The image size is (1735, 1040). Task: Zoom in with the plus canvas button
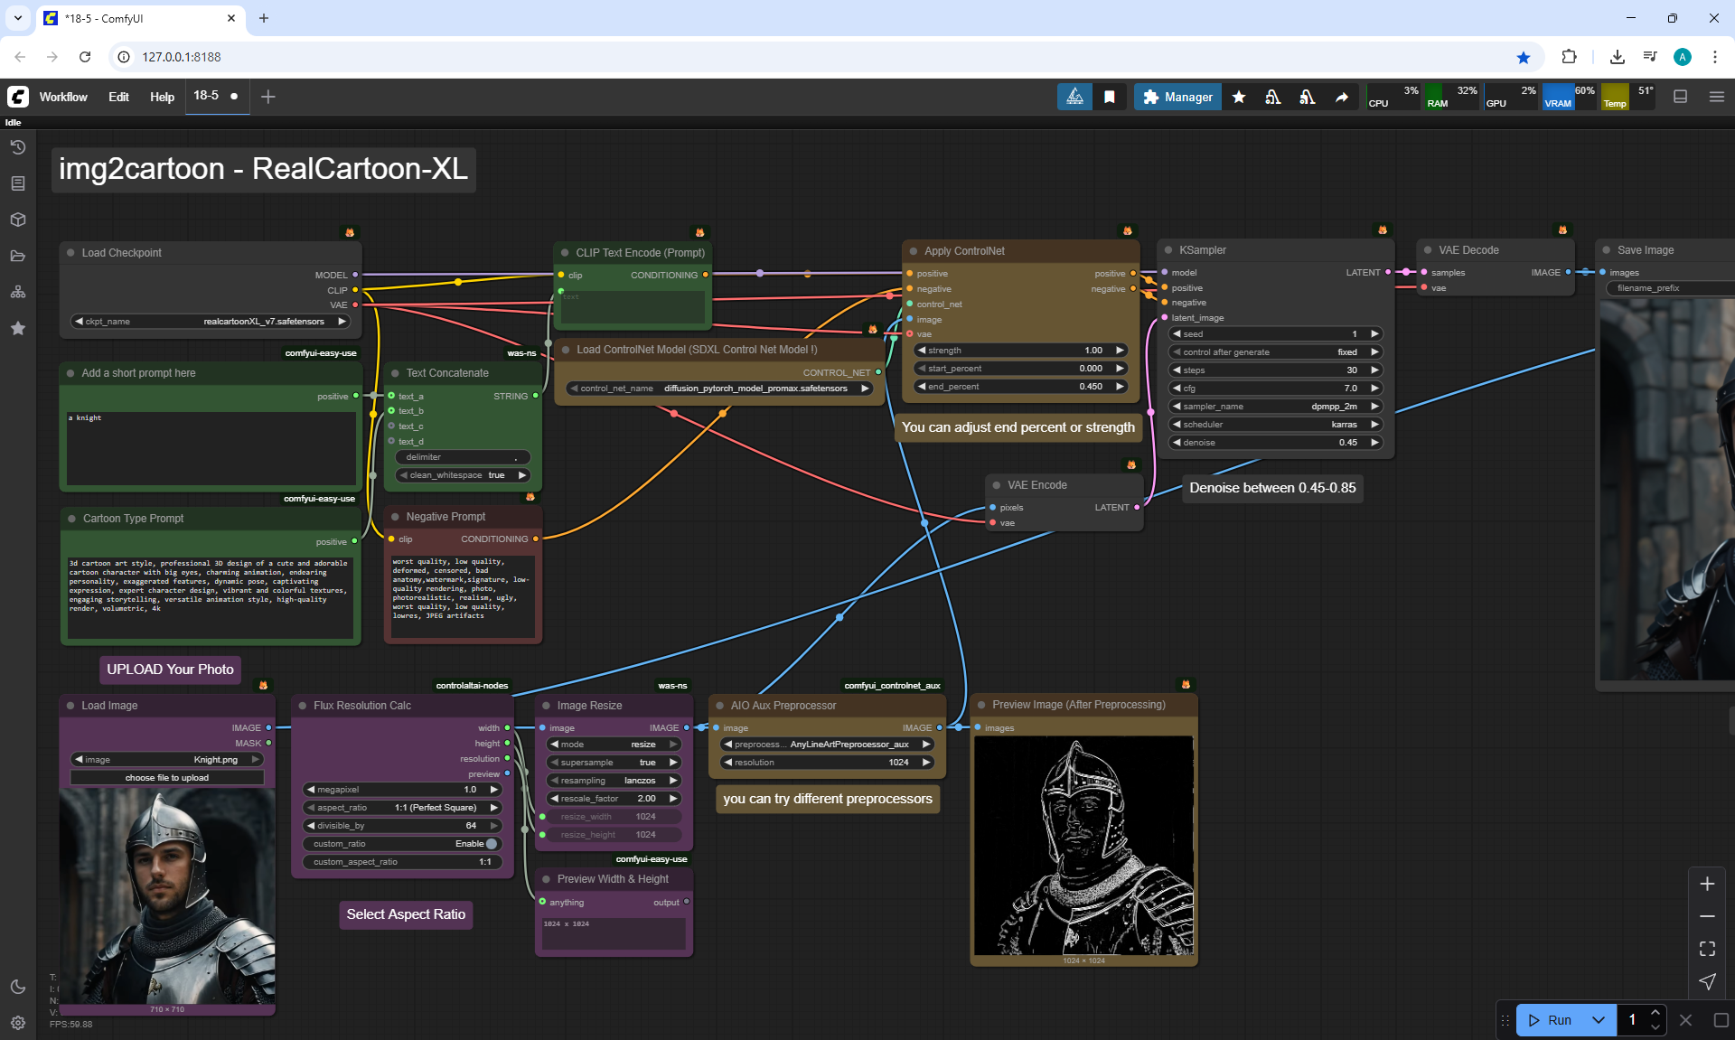coord(1707,884)
